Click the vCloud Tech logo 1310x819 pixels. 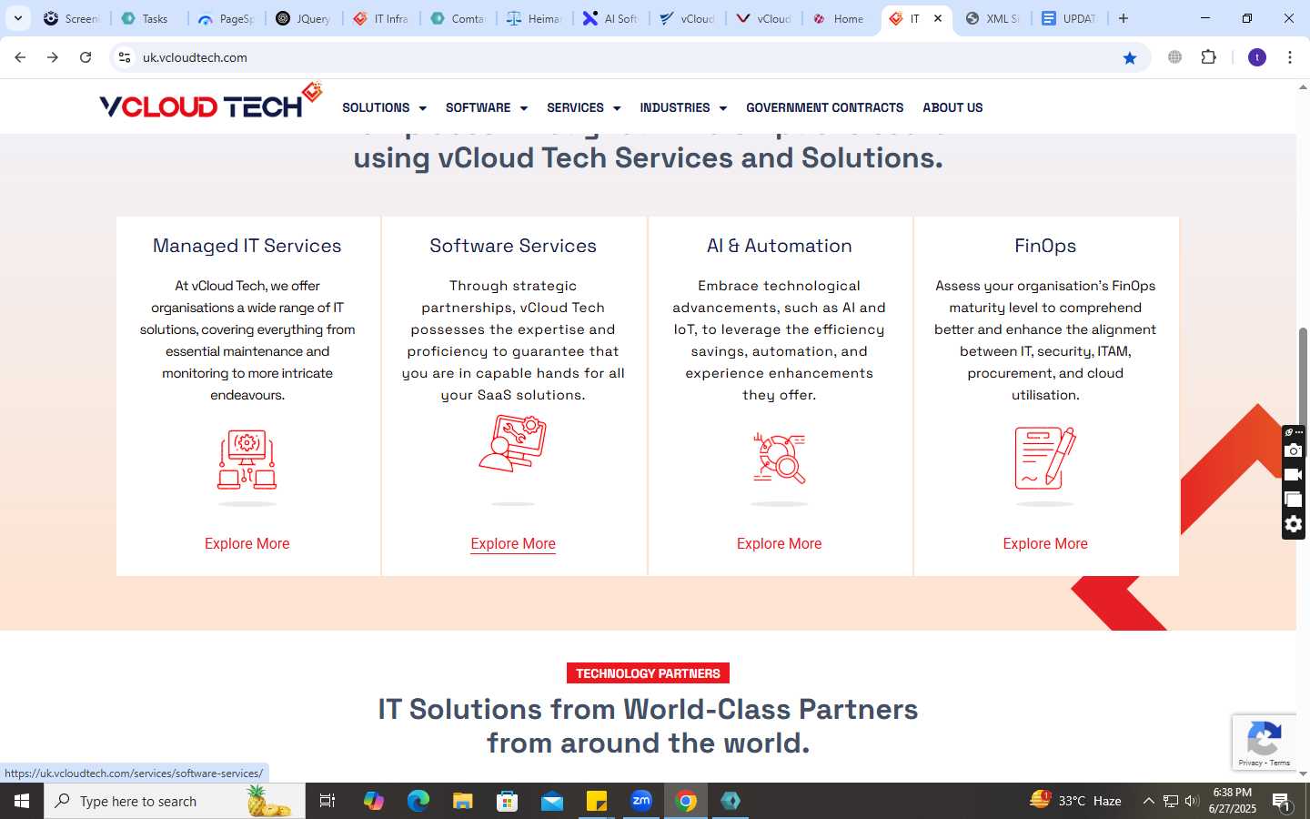[x=211, y=102]
